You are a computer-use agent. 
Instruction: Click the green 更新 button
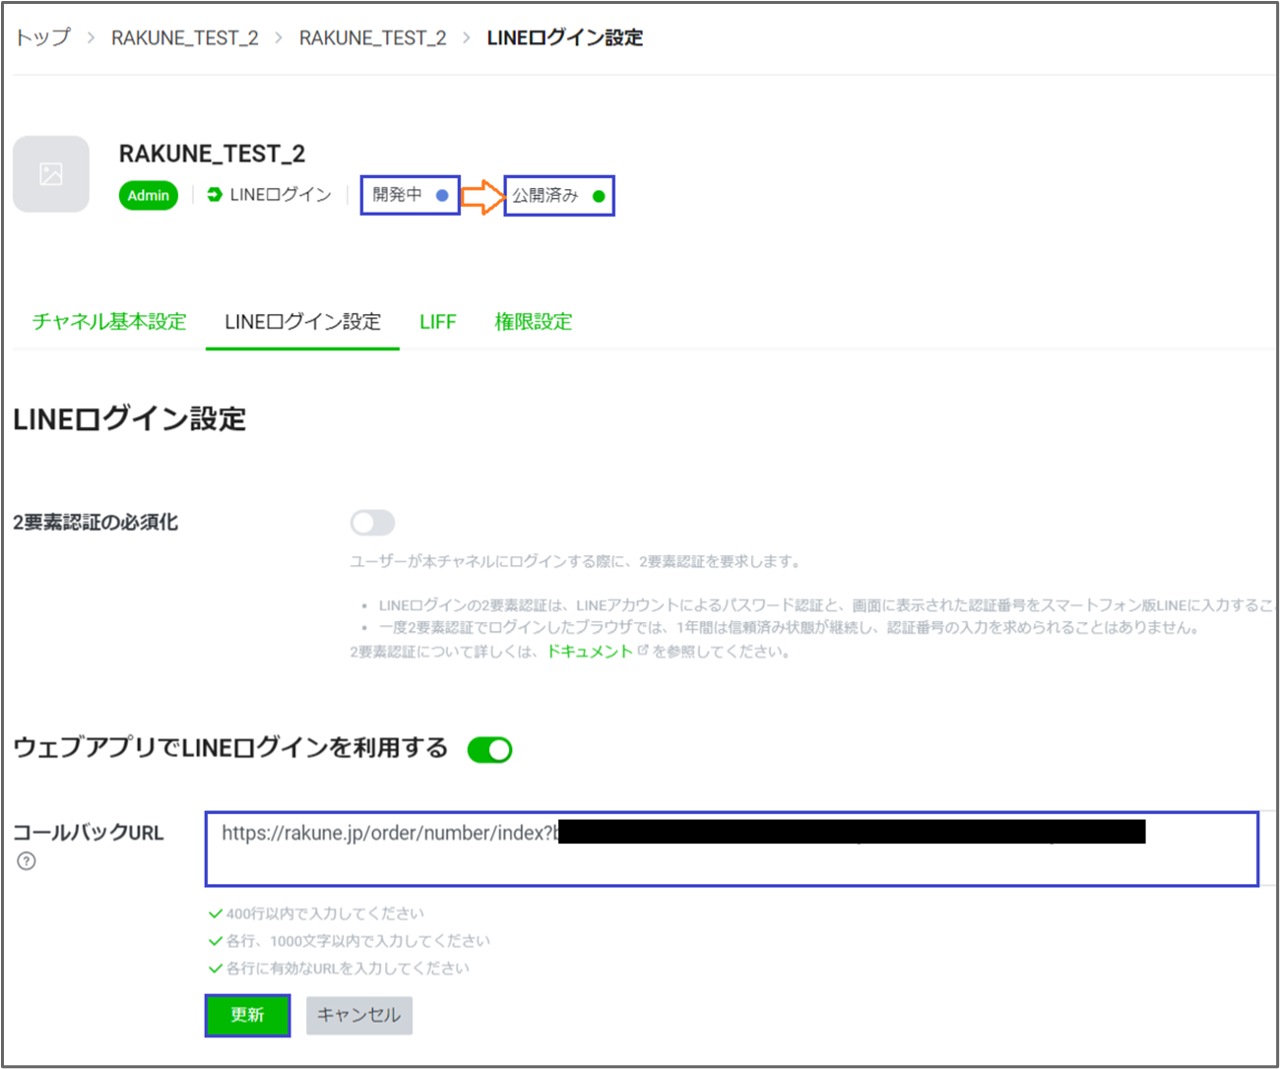(247, 1015)
